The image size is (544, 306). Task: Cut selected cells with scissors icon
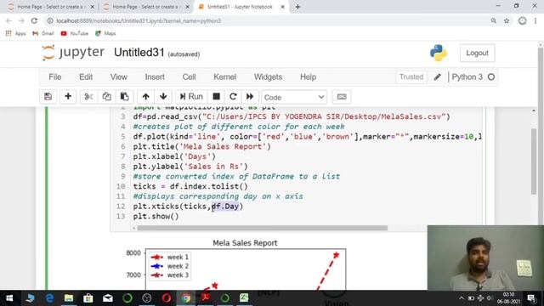coord(88,97)
